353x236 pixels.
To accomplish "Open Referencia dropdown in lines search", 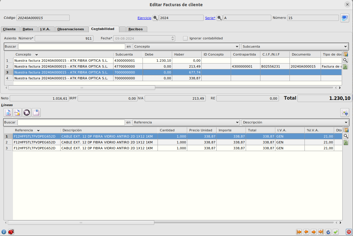I will pyautogui.click(x=186, y=122).
